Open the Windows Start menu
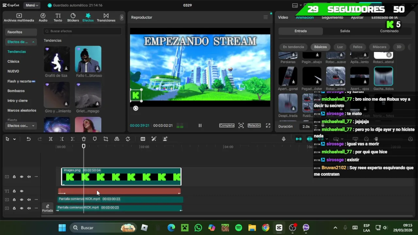The image size is (418, 235). point(62,227)
